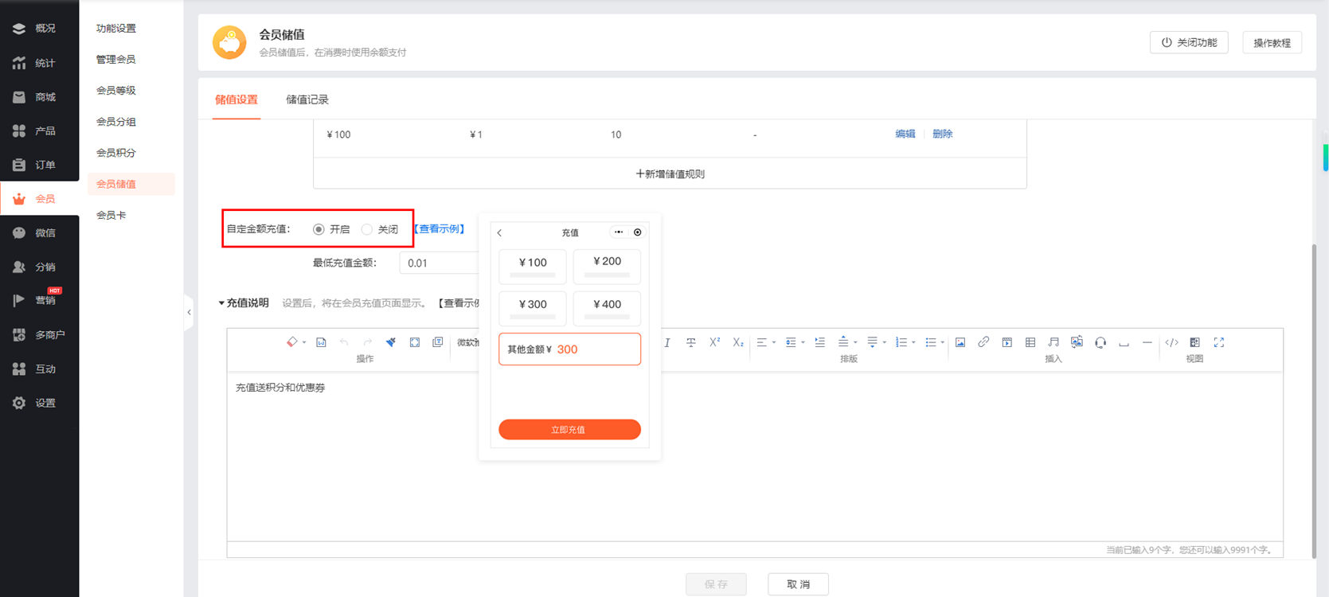Insert a table using the table icon
1329x597 pixels.
coord(1030,342)
